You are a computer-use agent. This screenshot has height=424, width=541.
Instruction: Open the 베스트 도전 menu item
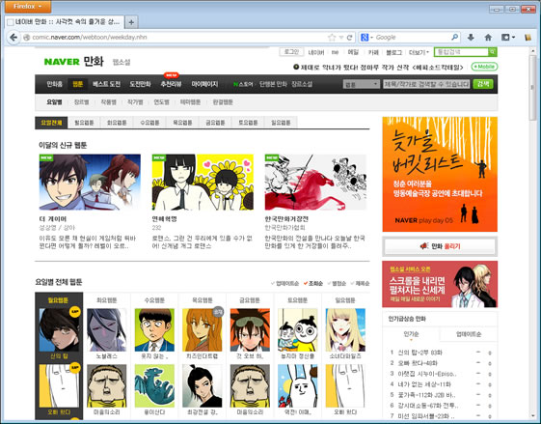(x=106, y=84)
